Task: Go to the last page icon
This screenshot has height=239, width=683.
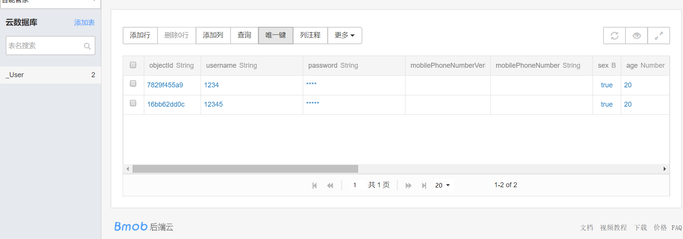Action: point(424,185)
